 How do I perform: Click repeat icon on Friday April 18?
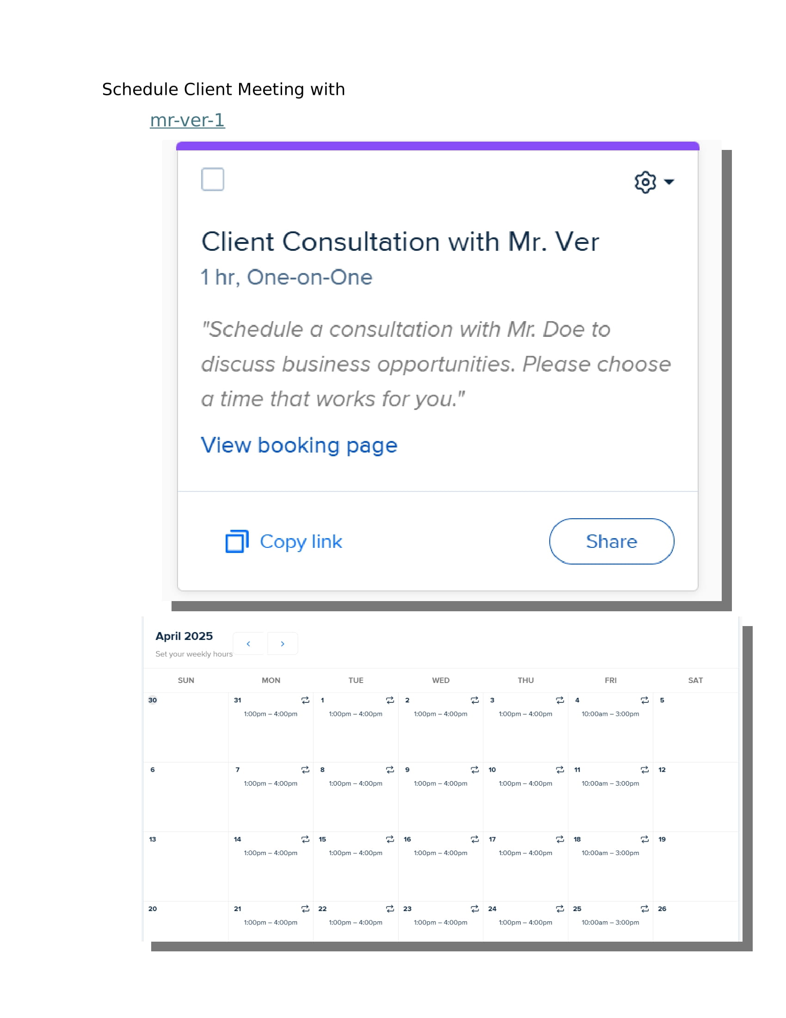point(645,839)
